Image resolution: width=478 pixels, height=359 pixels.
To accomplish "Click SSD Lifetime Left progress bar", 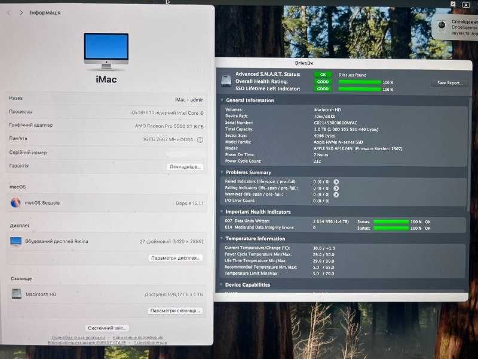I will tap(360, 89).
